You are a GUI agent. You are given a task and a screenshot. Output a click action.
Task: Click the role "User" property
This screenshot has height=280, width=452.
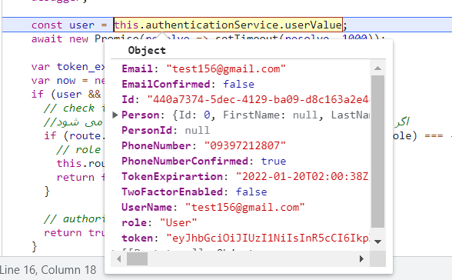click(159, 222)
